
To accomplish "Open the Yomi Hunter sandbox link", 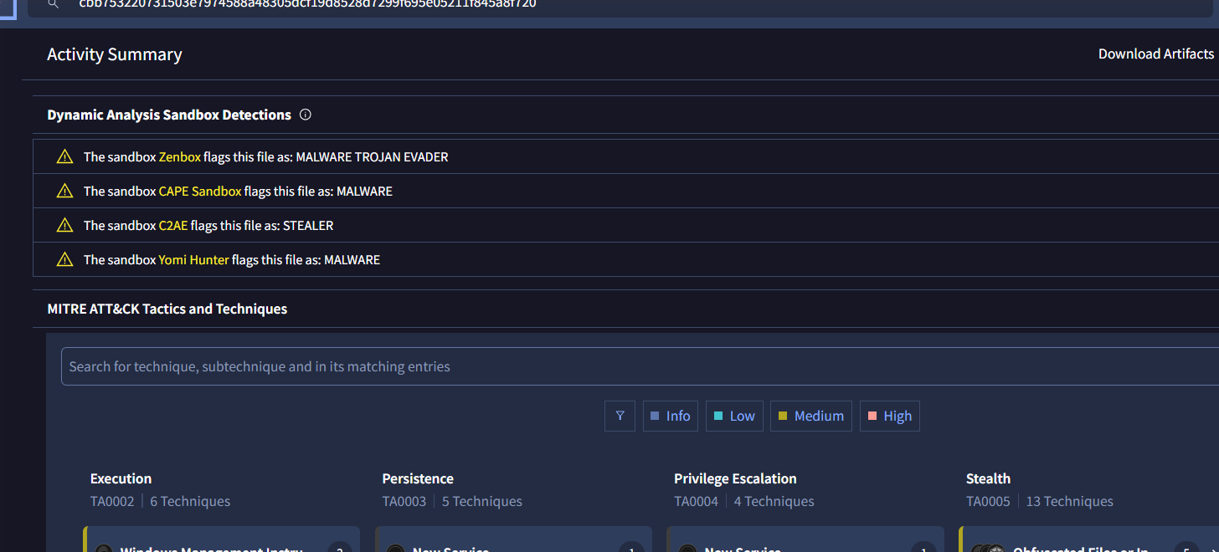I will tap(193, 259).
